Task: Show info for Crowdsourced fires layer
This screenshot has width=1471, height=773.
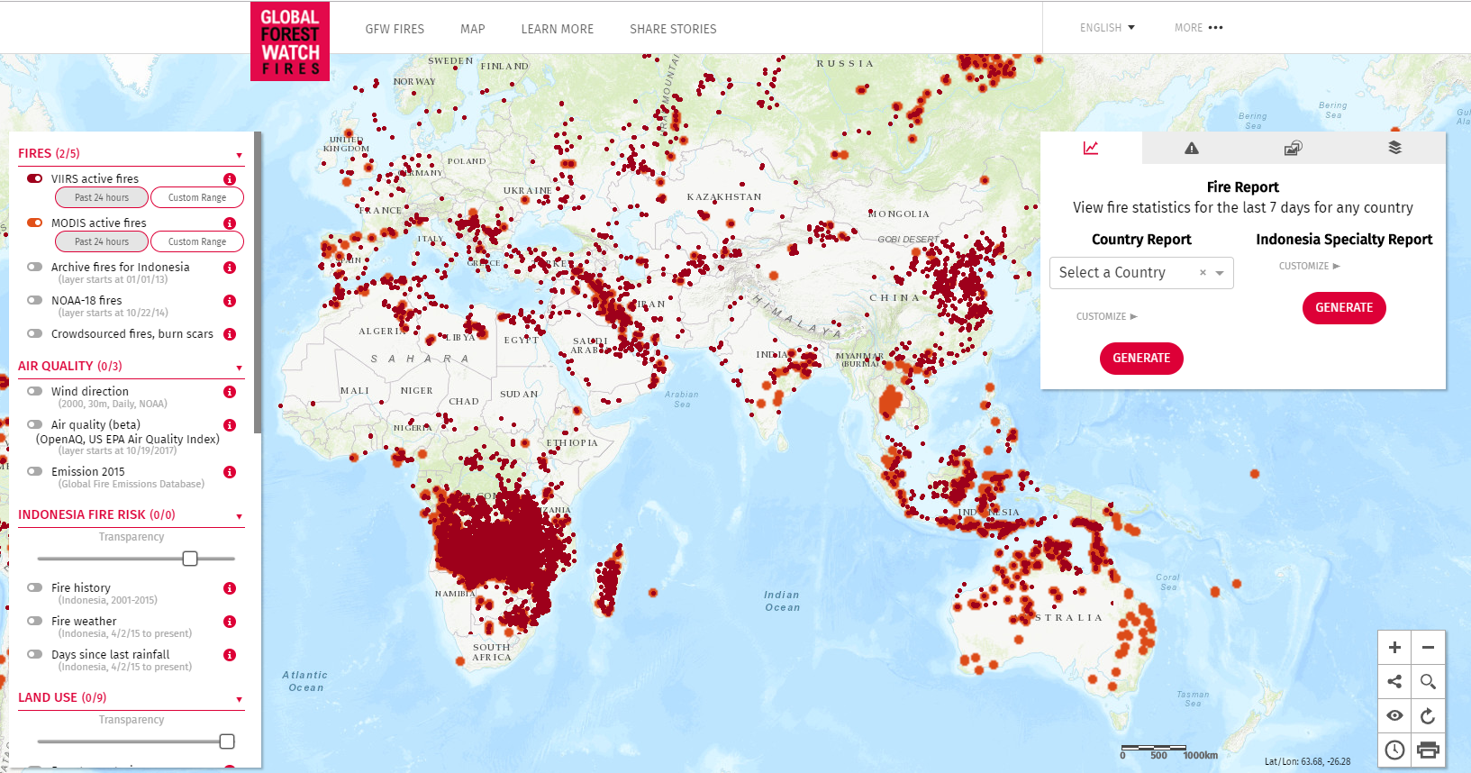Action: pyautogui.click(x=230, y=334)
